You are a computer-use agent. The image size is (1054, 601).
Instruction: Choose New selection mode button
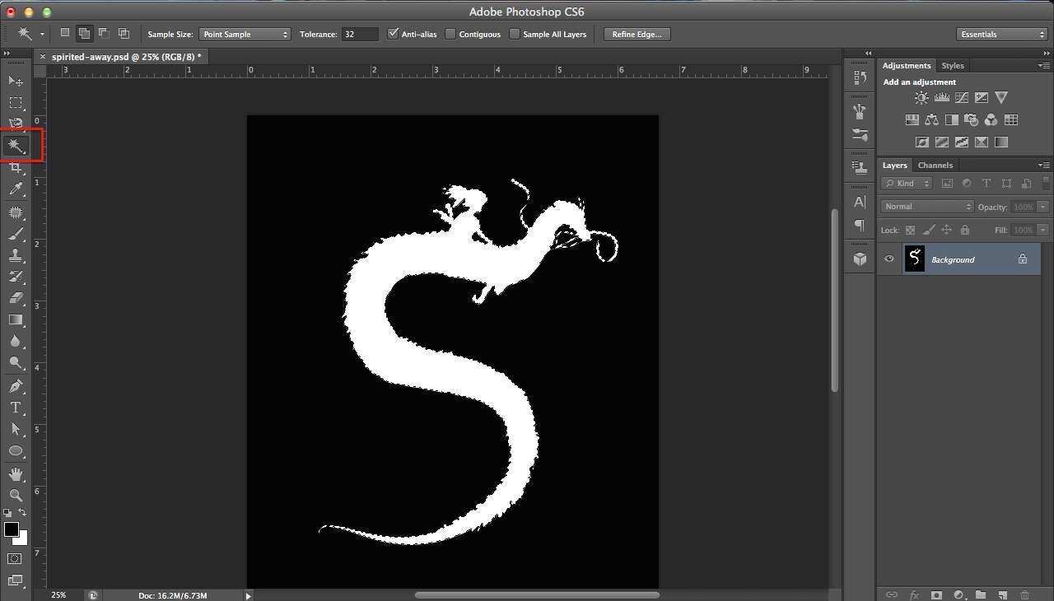pos(65,33)
